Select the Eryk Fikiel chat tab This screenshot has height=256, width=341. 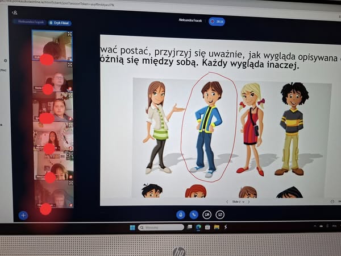point(60,23)
